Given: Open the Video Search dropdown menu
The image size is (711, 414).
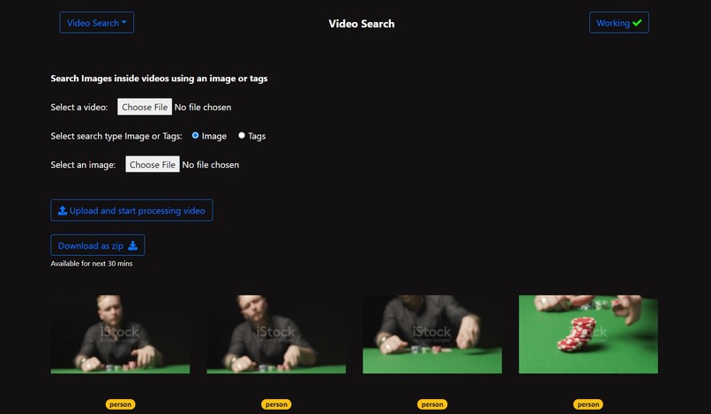Looking at the screenshot, I should 96,23.
